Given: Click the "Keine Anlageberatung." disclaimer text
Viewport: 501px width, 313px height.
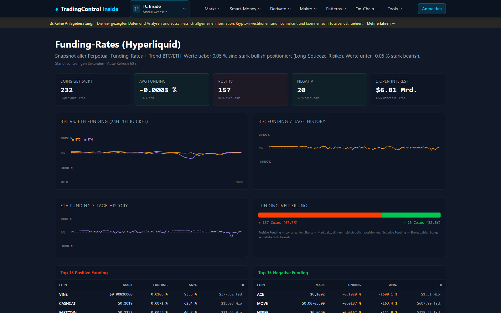Looking at the screenshot, I should (x=74, y=23).
